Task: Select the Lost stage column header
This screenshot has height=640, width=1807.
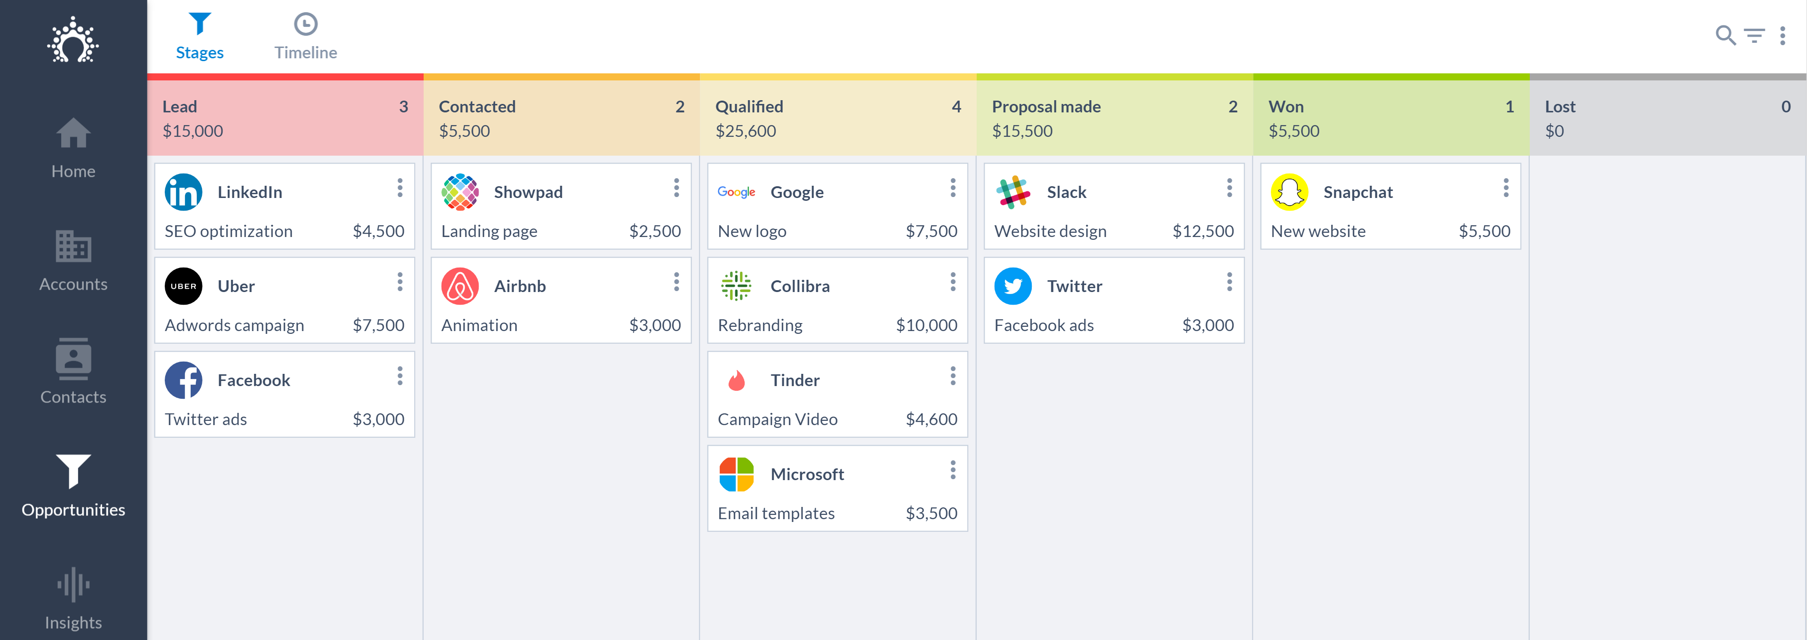Action: point(1667,118)
